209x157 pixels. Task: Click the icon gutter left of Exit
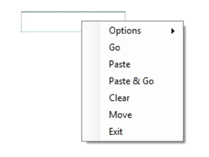click(x=91, y=132)
